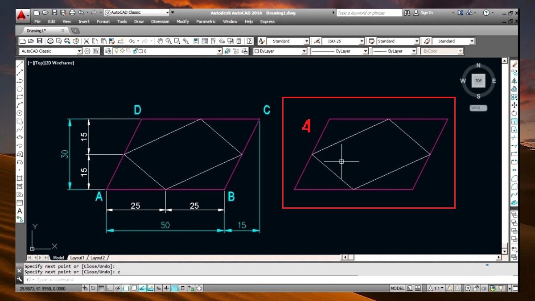Open the Dimension menu
535x301 pixels.
tap(160, 21)
